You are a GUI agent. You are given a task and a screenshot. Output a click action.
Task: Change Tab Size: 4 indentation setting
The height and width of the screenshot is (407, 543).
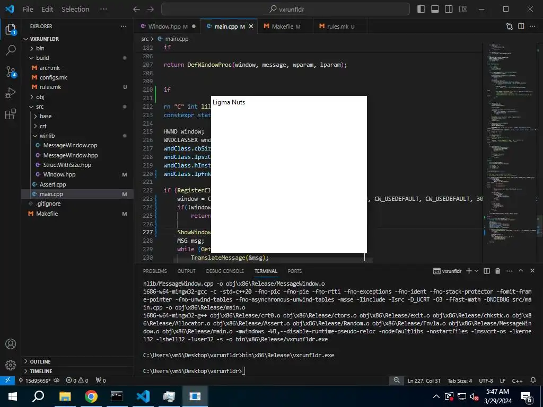tap(460, 381)
